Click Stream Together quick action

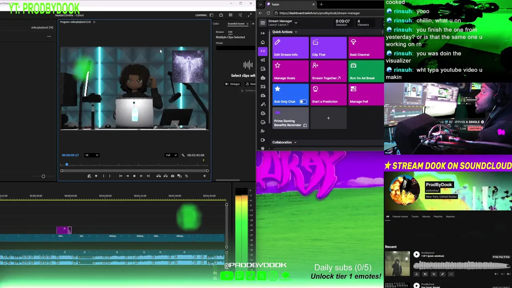point(328,71)
